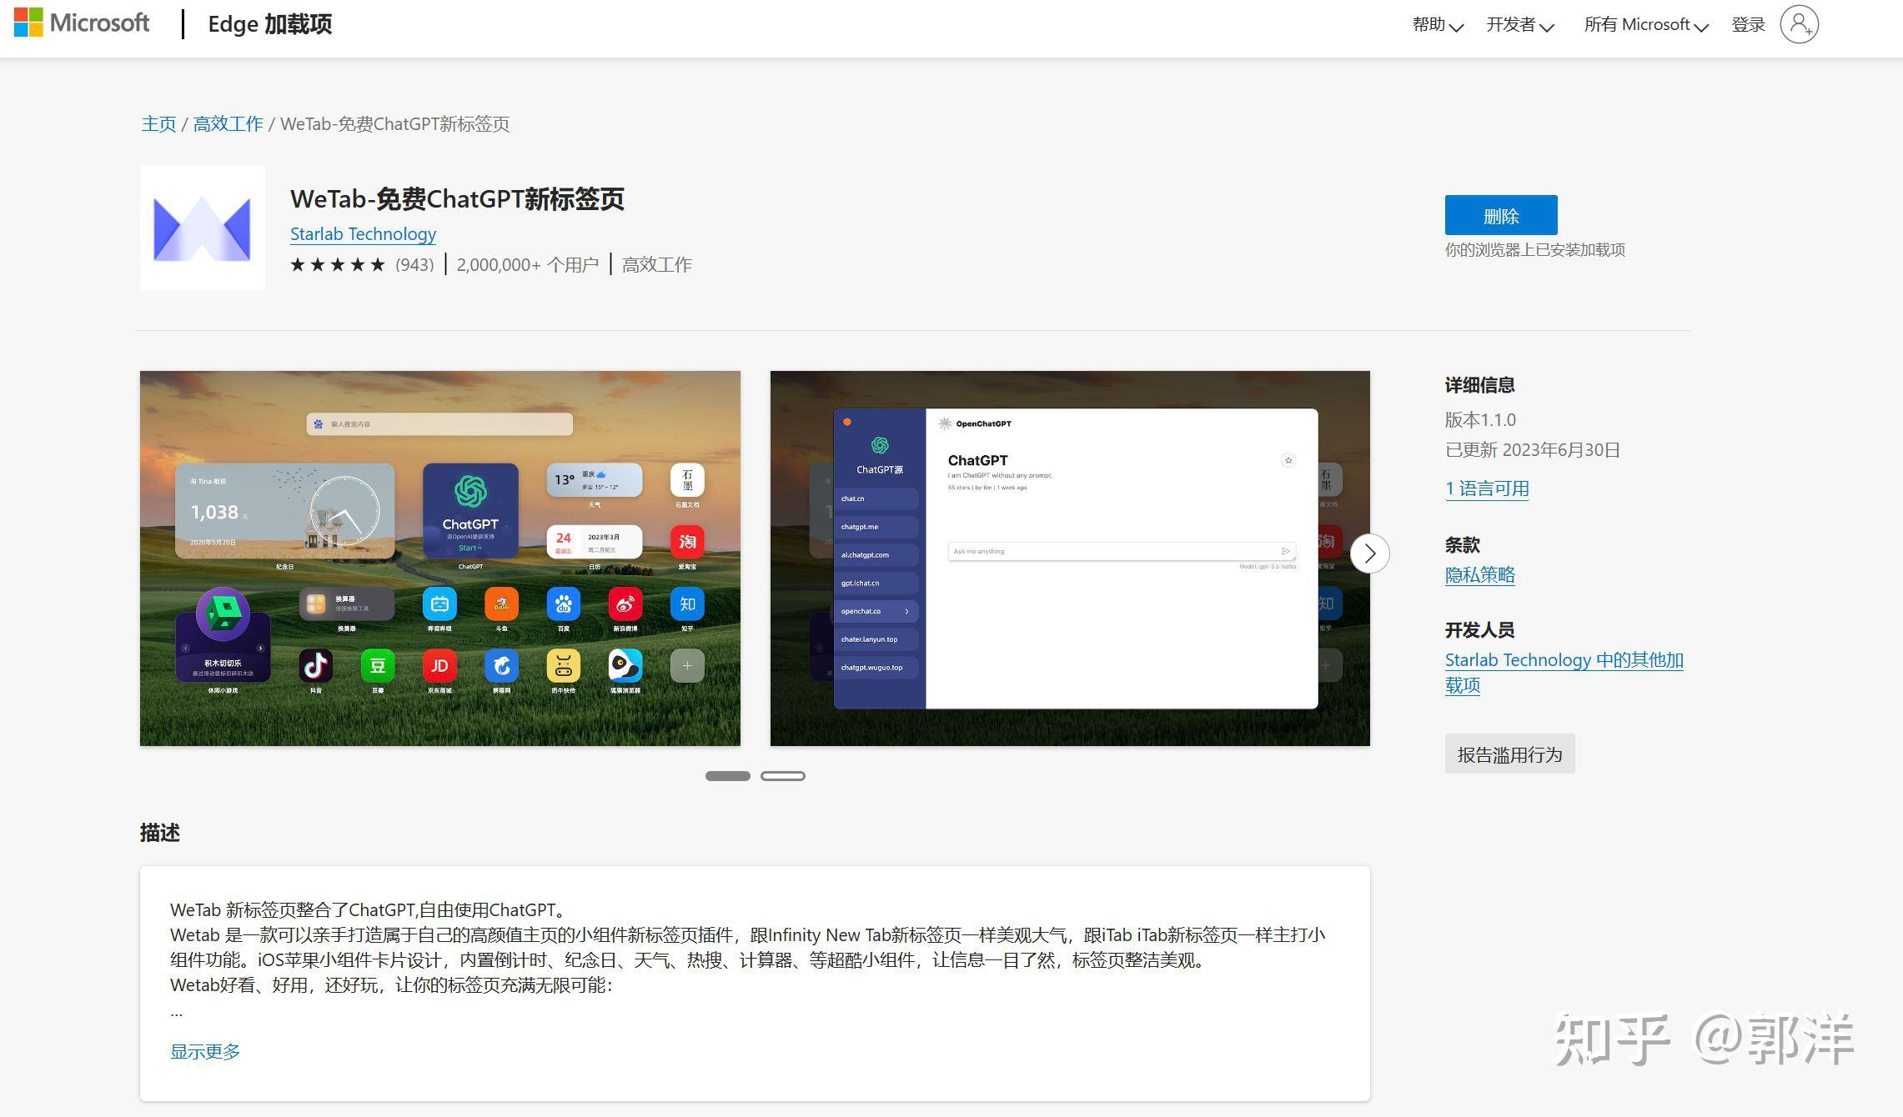Screen dimensions: 1903x1117
Task: Expand the 帮助 dropdown
Action: (1437, 24)
